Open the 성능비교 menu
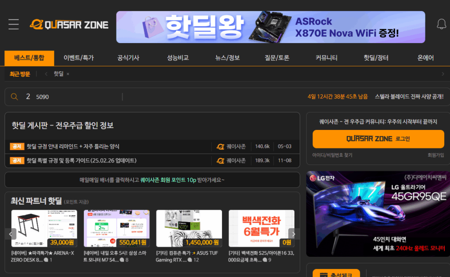450x277 pixels. (178, 58)
